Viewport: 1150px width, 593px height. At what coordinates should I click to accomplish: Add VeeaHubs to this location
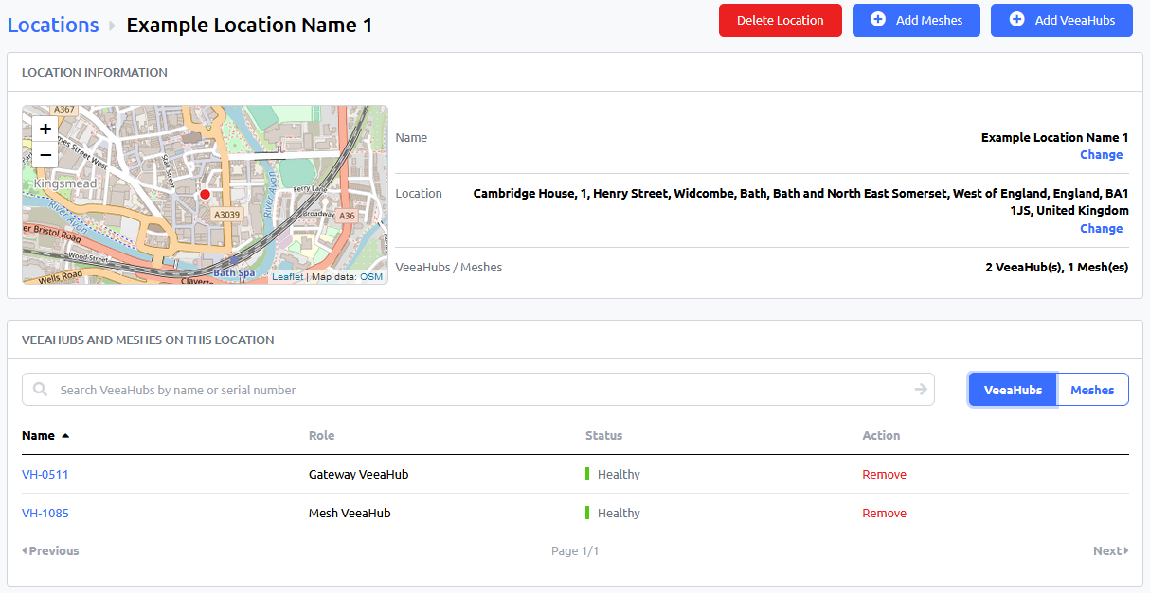[1062, 20]
